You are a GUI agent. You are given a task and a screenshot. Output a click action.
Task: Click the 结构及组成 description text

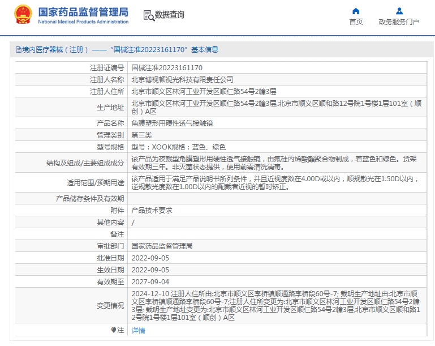pos(274,163)
